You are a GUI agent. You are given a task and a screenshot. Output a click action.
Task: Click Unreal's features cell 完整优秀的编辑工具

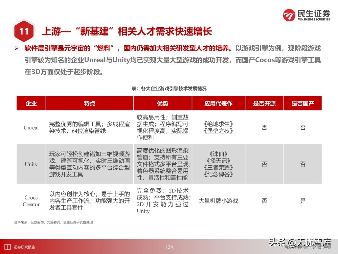click(89, 128)
